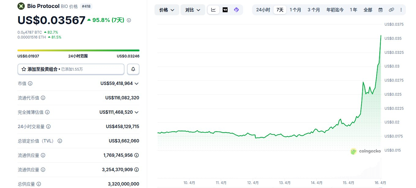
Task: Click the 24h low US$0.01937
Action: [x=28, y=56]
